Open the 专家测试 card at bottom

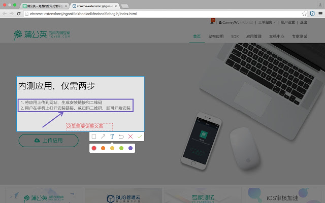(203, 195)
